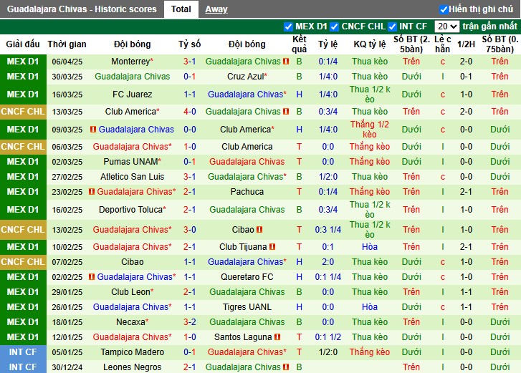Open Queretaro FC team link

click(x=247, y=277)
